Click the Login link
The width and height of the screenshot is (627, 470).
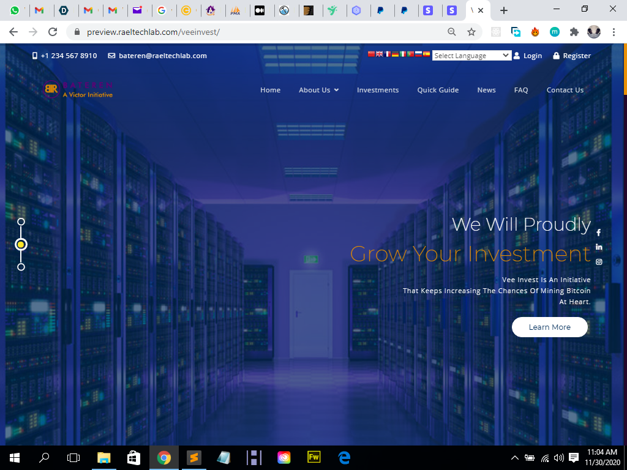pos(528,56)
